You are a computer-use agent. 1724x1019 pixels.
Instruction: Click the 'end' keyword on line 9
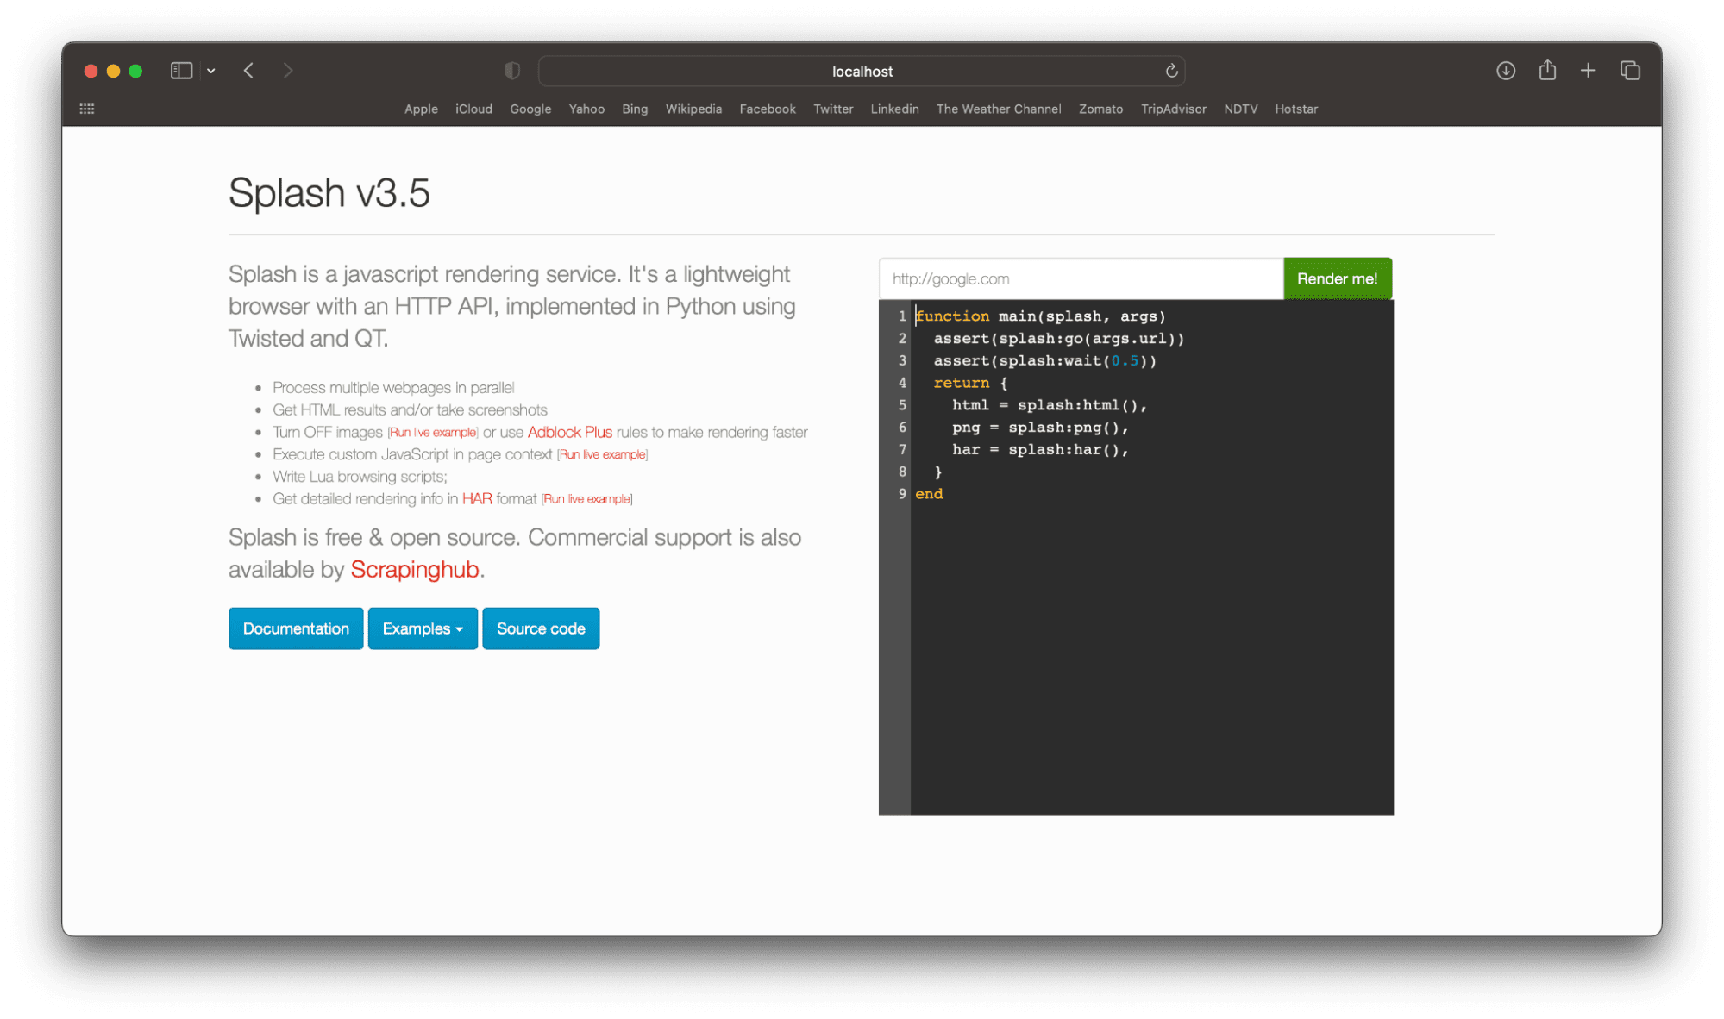929,494
